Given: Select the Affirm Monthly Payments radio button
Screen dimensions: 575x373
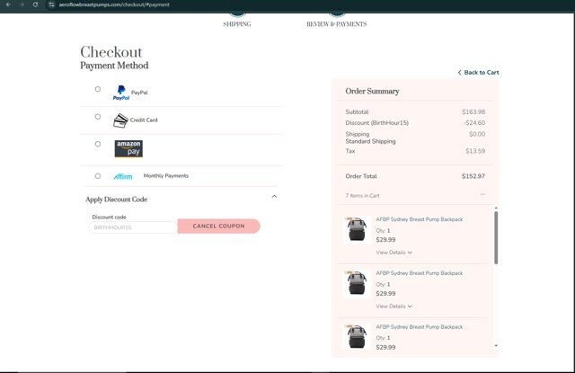Looking at the screenshot, I should tap(98, 175).
